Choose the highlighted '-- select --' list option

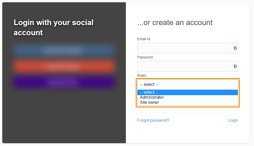click(x=187, y=92)
